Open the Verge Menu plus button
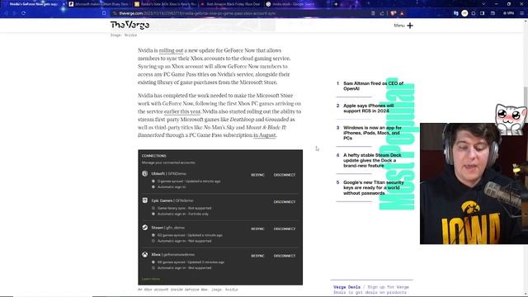Image resolution: width=528 pixels, height=297 pixels. 403,26
